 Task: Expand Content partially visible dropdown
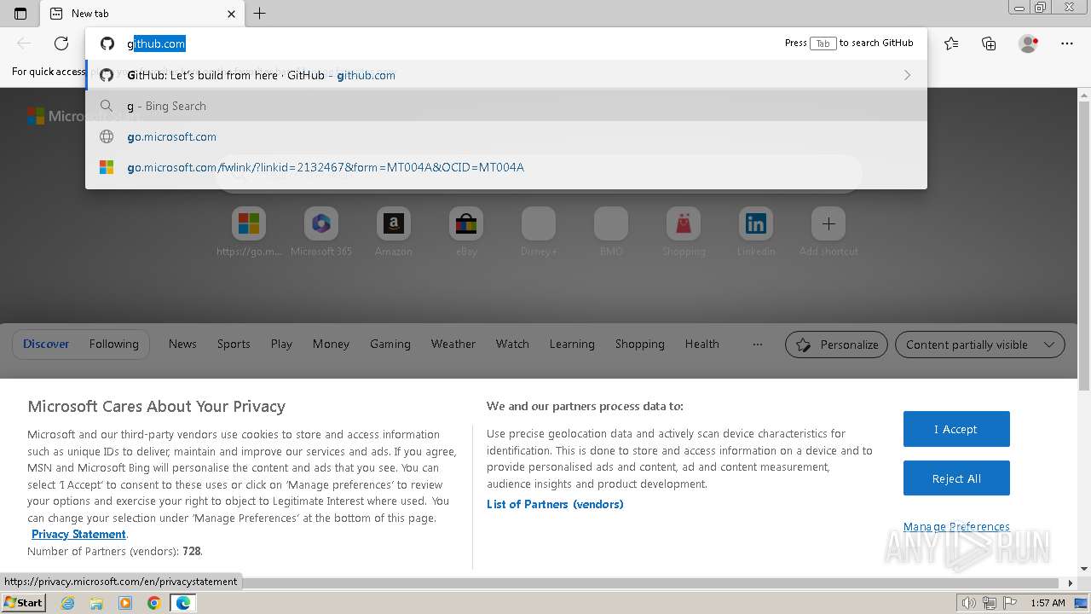tap(979, 345)
